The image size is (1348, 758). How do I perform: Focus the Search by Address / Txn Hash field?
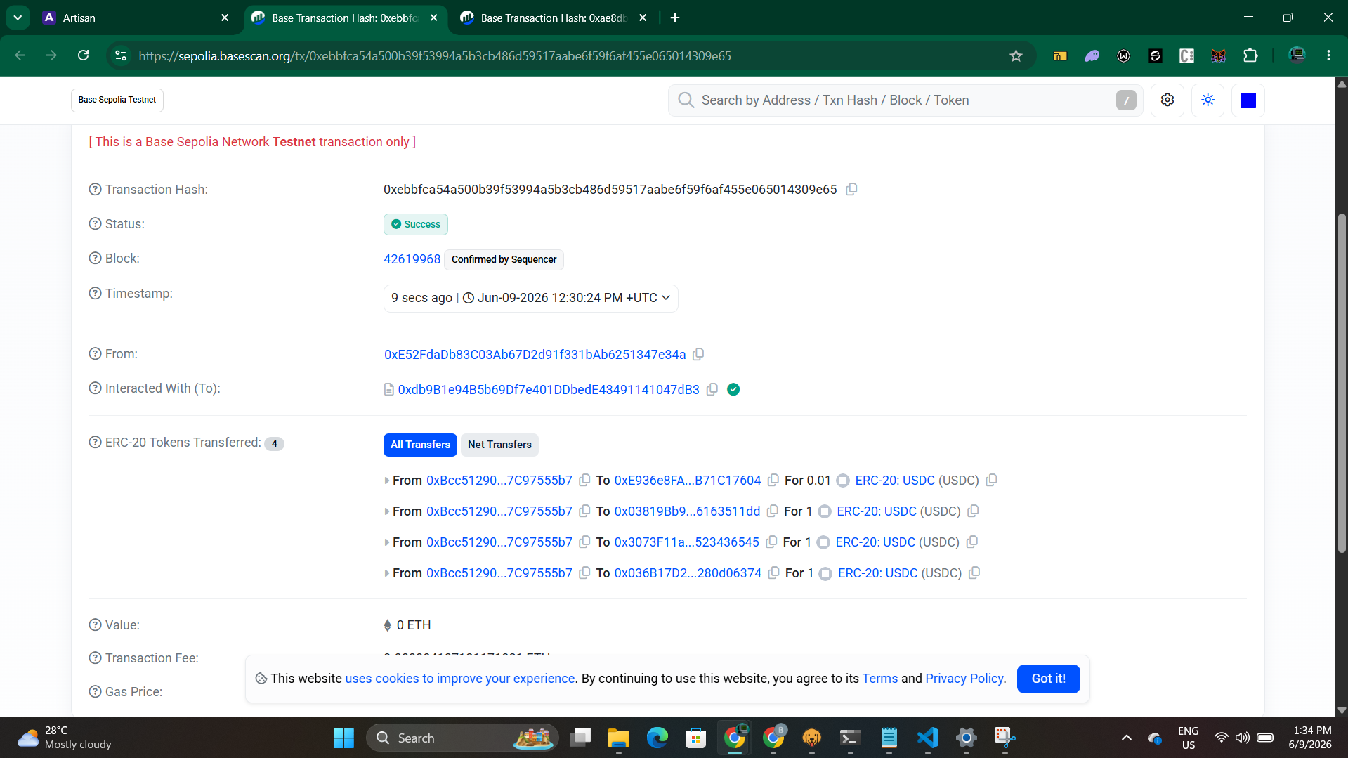coord(905,100)
